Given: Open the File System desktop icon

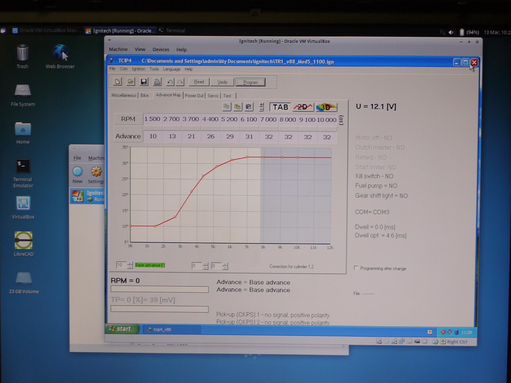Looking at the screenshot, I should (x=23, y=95).
